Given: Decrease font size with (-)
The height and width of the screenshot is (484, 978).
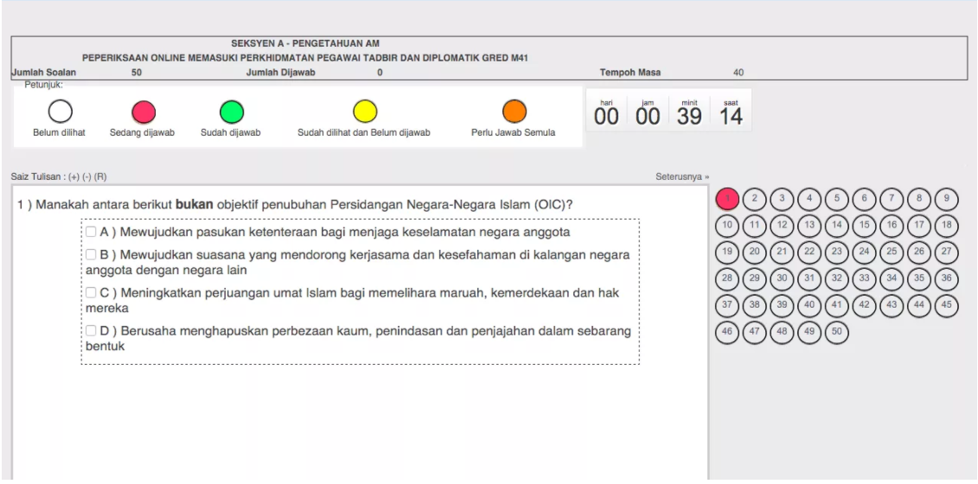Looking at the screenshot, I should click(86, 176).
